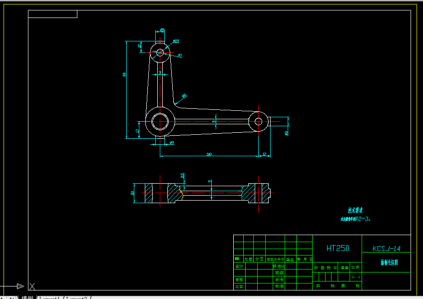The image size is (423, 299).
Task: Select the 20 dimension in section view
Action: (132, 193)
